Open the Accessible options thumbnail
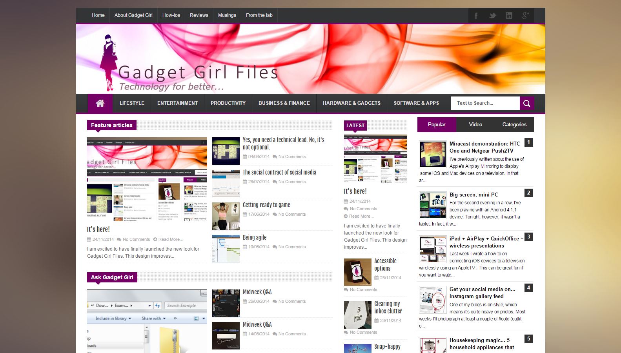 (358, 272)
